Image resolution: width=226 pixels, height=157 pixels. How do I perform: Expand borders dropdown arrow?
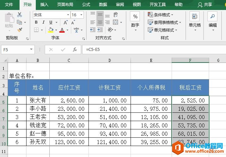[x=42, y=30]
